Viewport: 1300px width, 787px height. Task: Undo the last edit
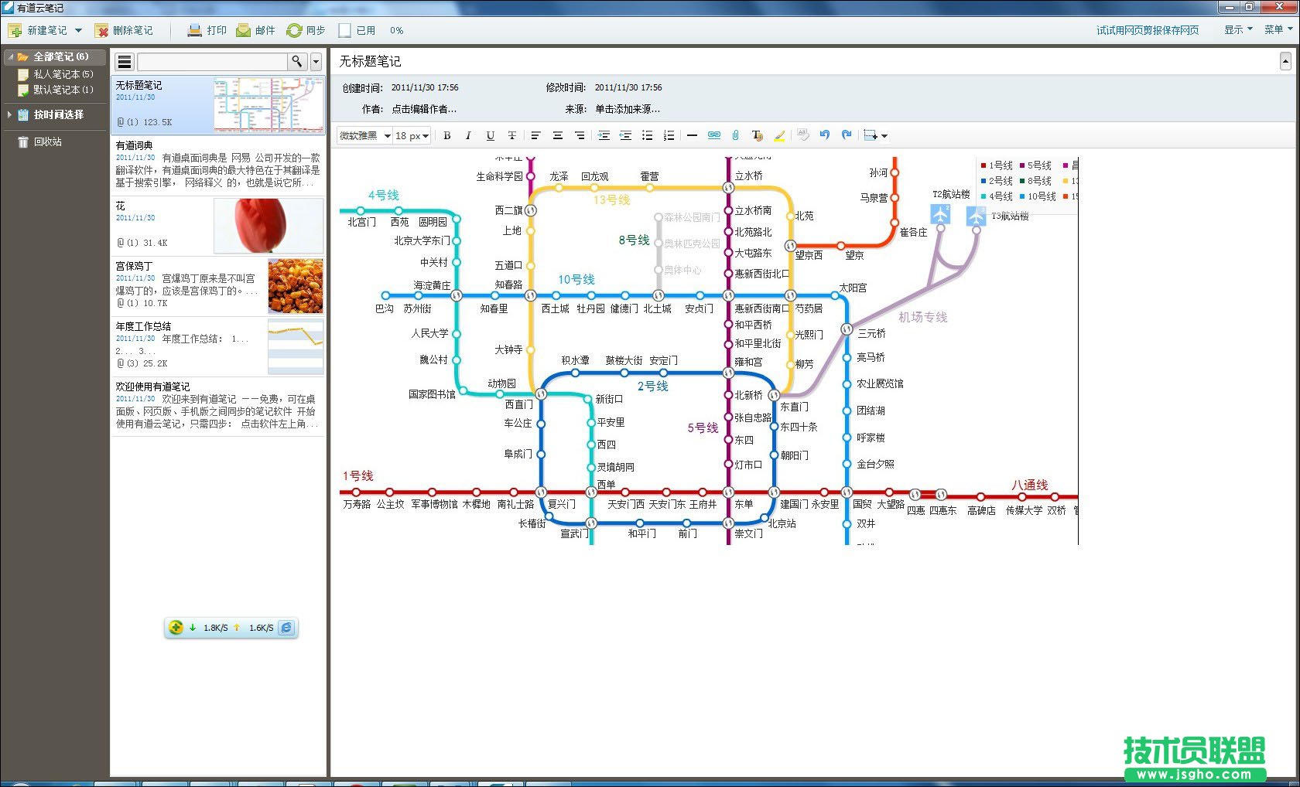point(825,135)
